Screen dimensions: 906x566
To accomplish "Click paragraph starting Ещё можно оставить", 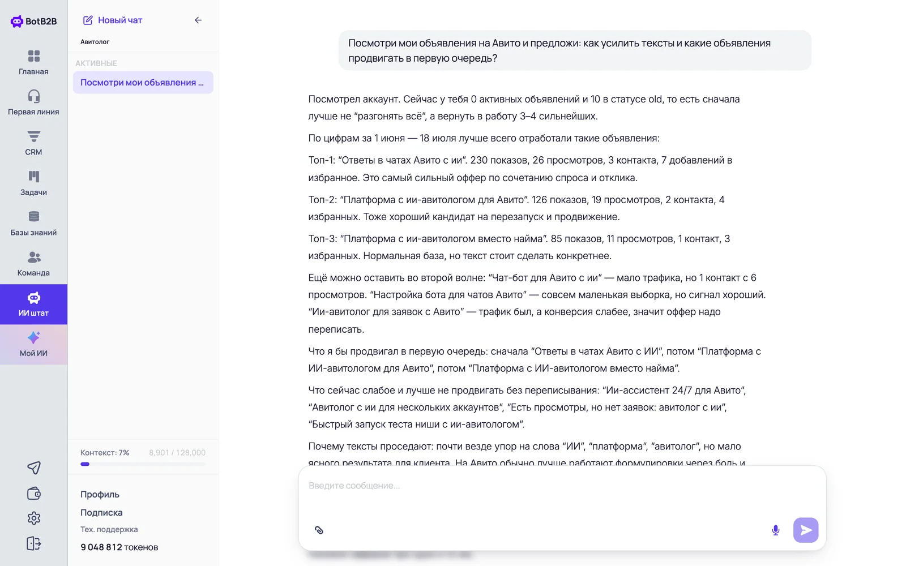I will click(x=537, y=303).
